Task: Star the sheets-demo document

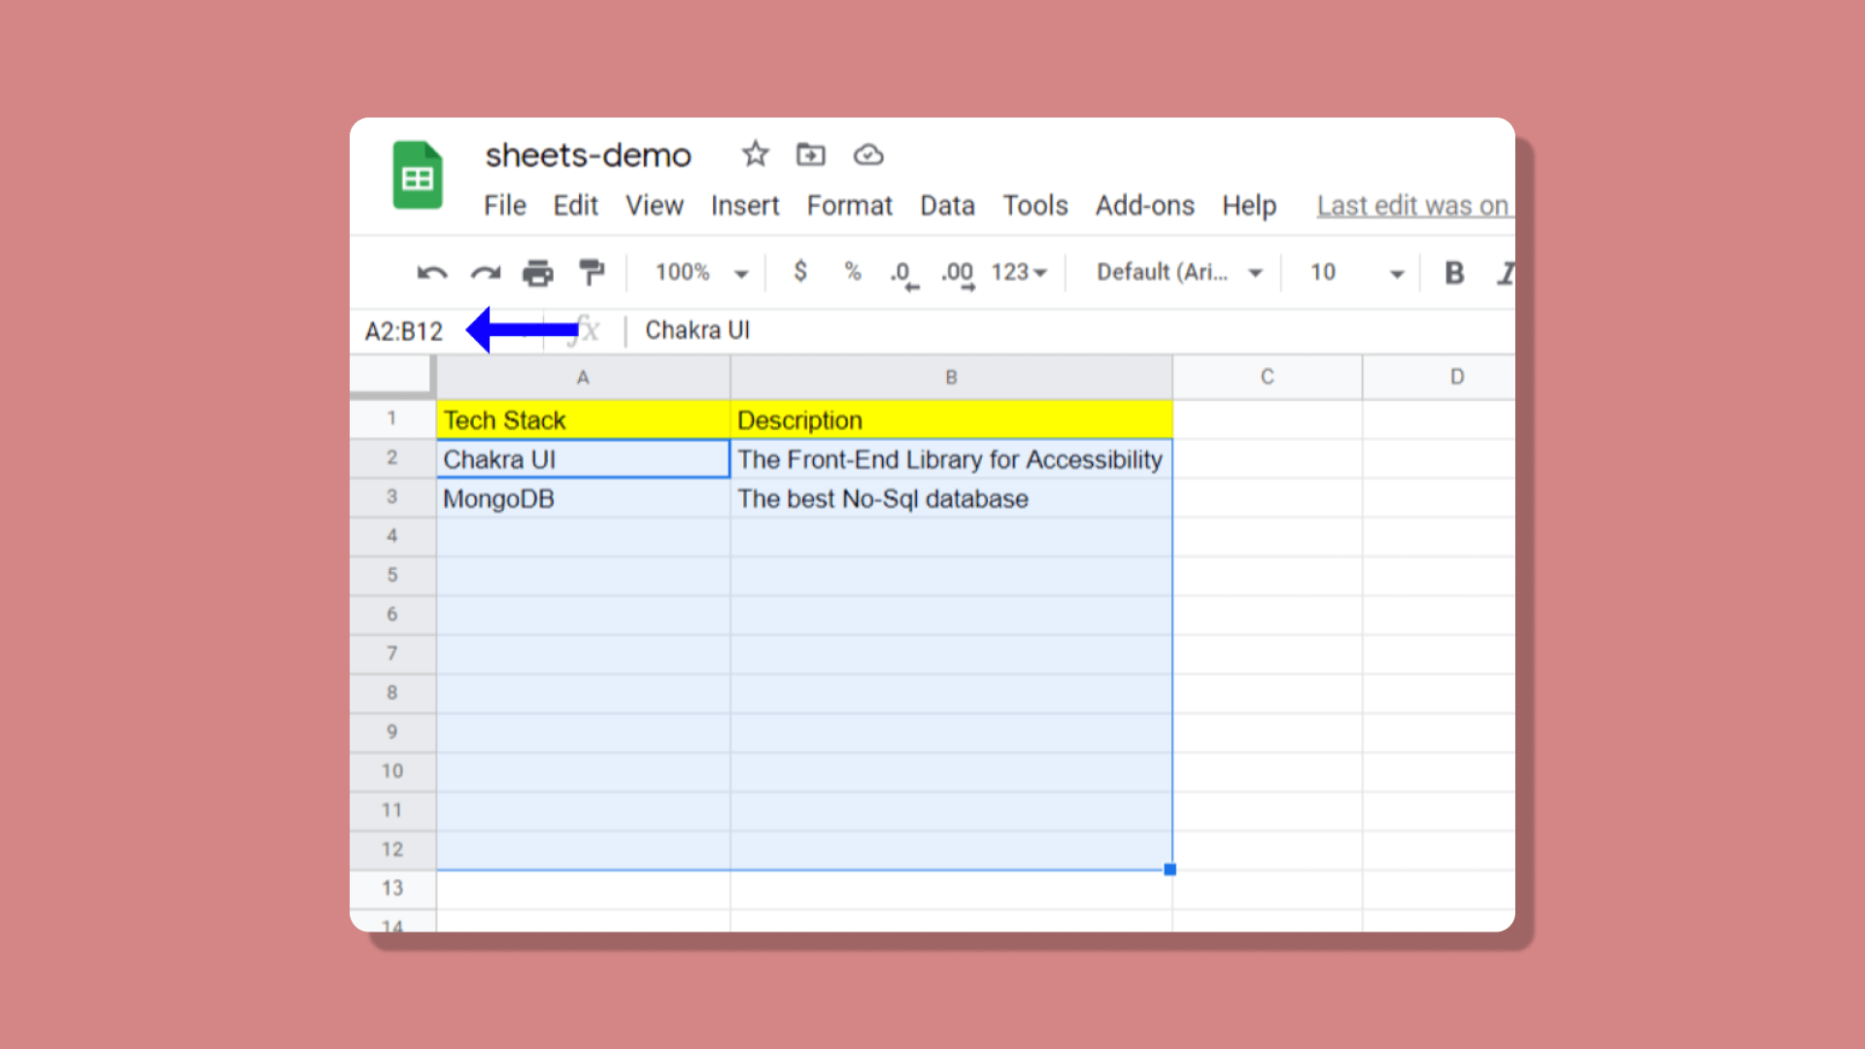Action: point(755,154)
